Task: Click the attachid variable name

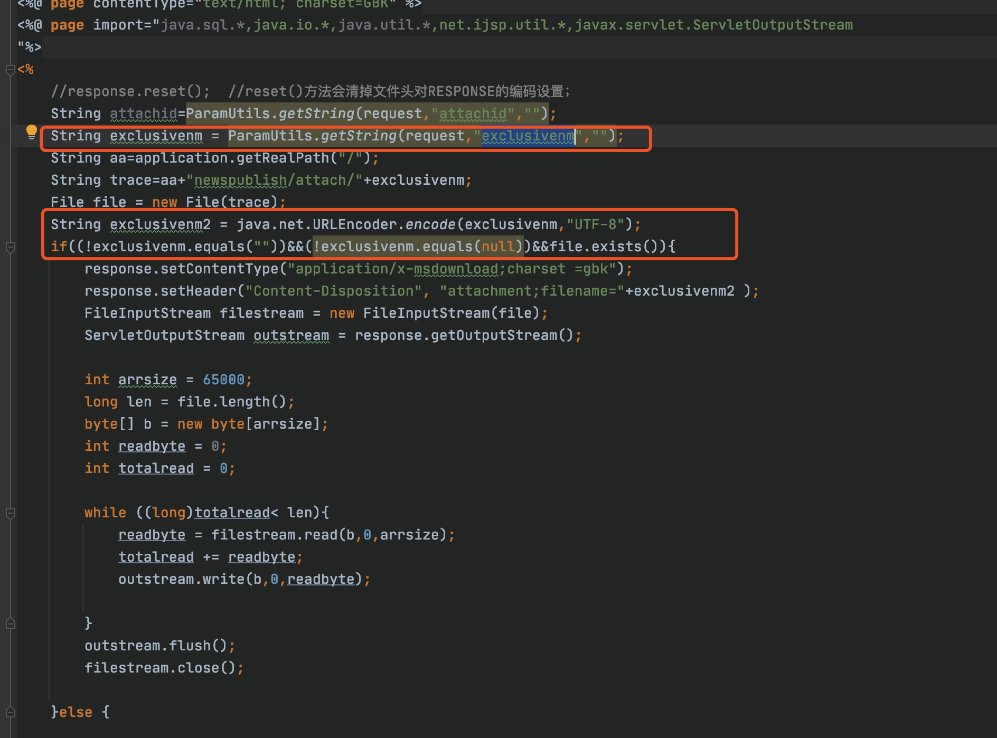Action: (143, 113)
